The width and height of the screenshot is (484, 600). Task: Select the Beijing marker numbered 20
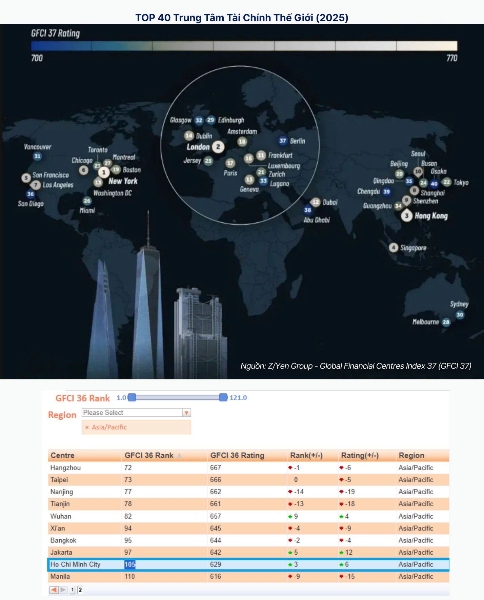click(x=400, y=174)
